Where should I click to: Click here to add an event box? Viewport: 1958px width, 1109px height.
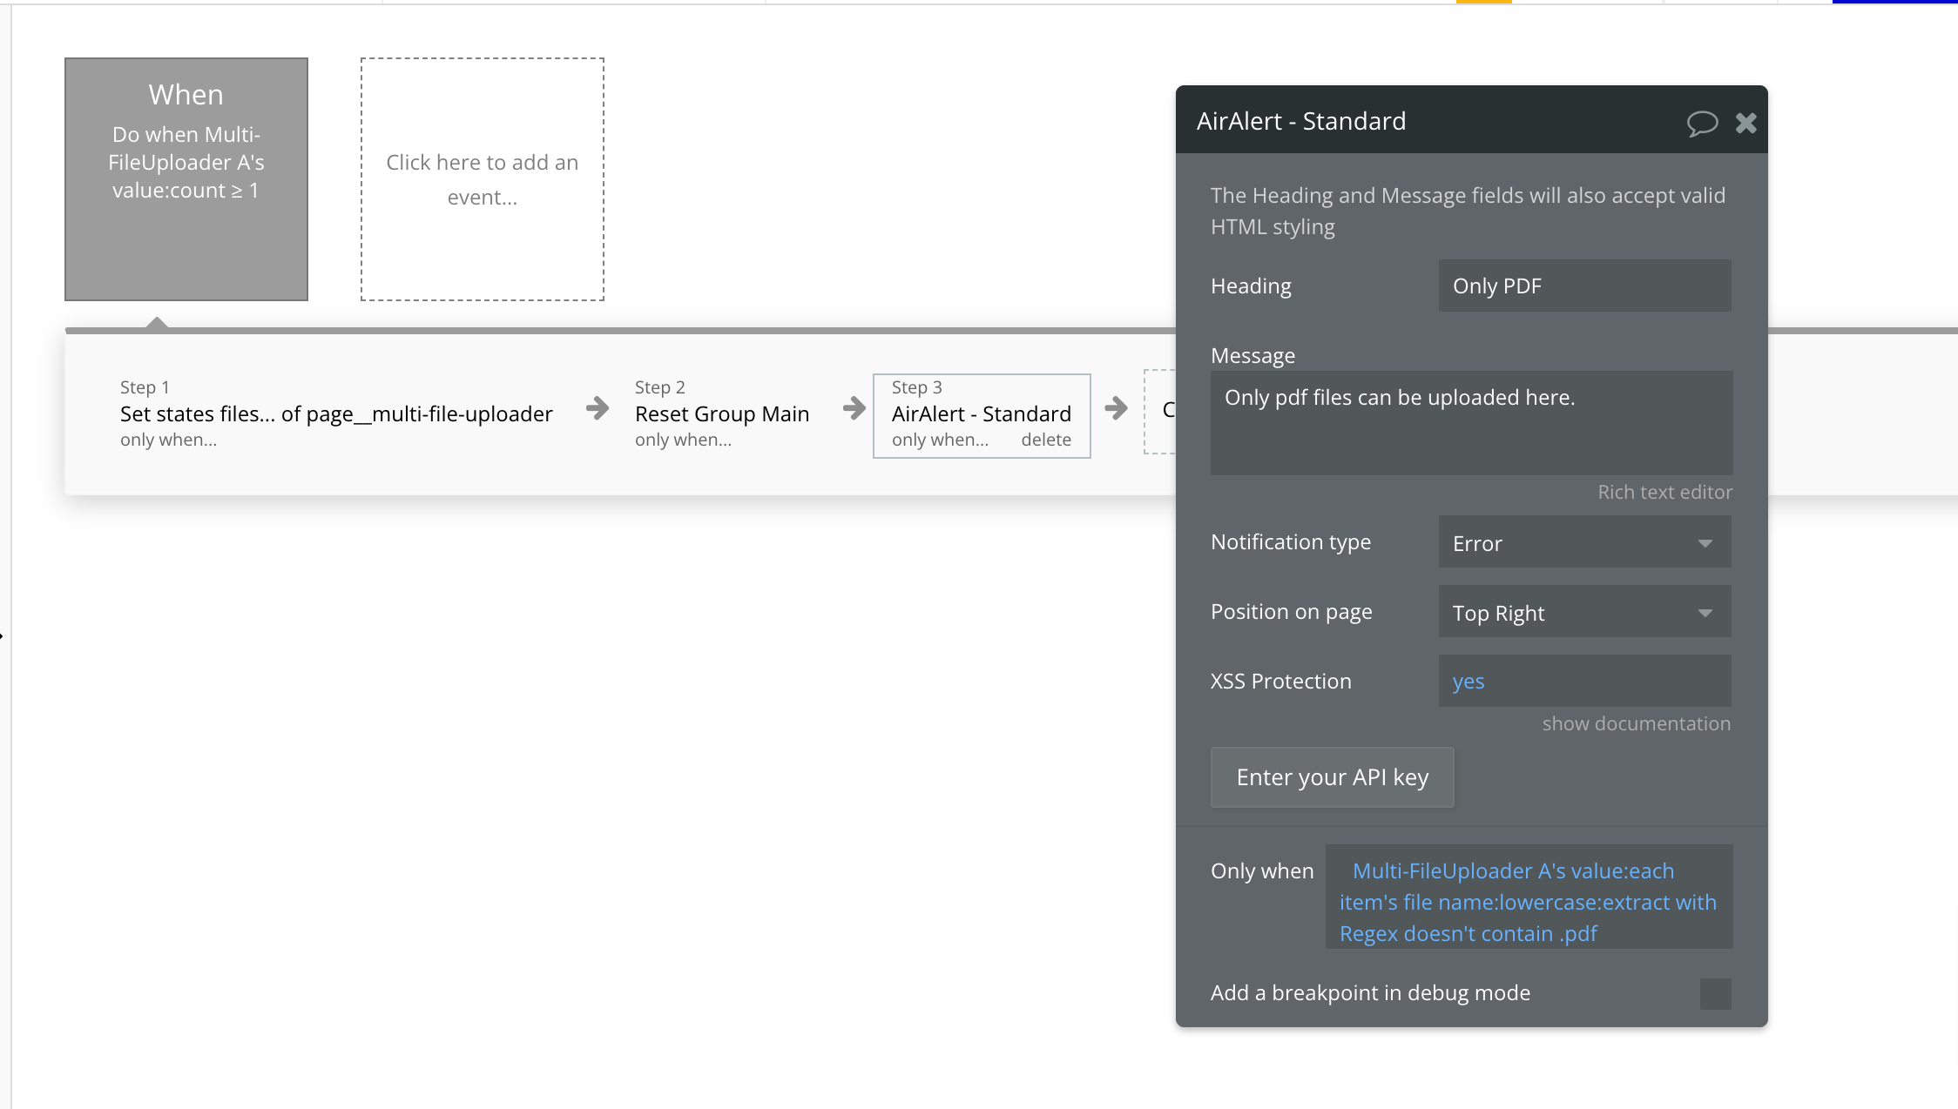[483, 179]
